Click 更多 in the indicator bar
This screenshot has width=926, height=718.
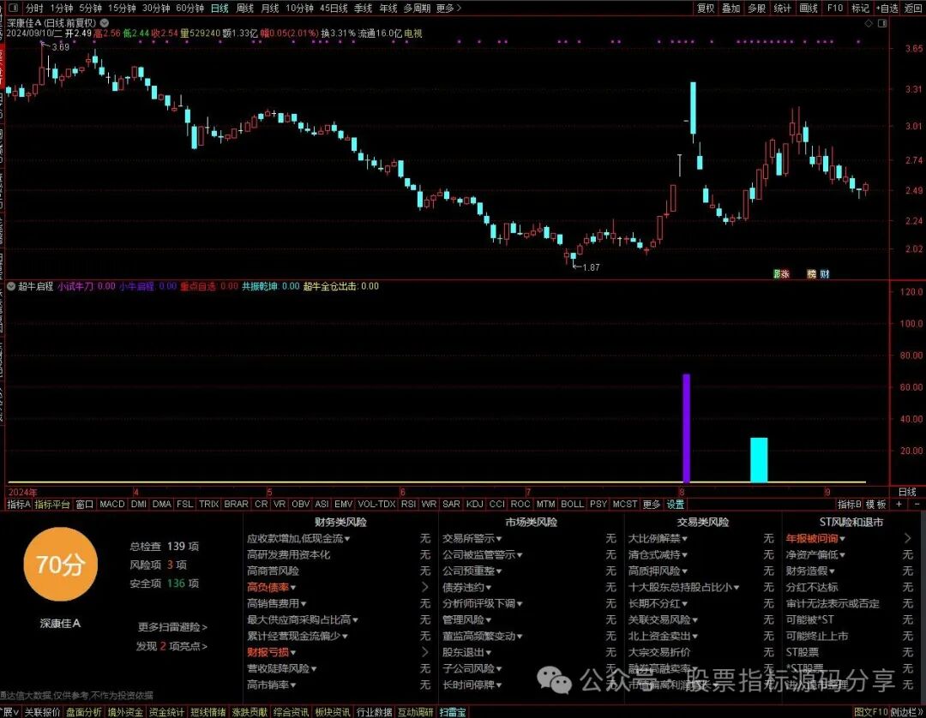[651, 505]
